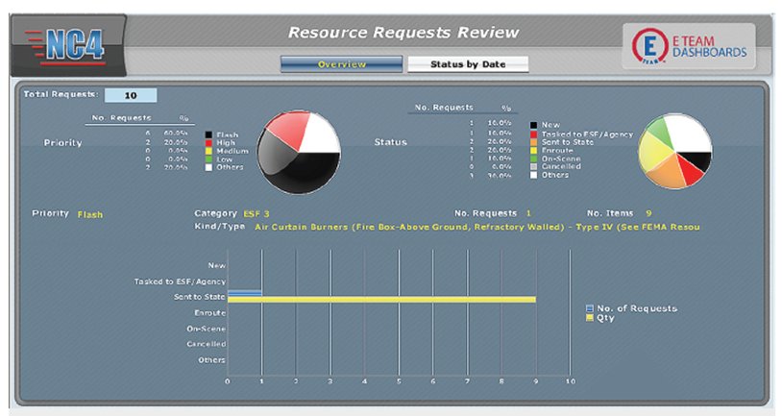Switch to the Overview tab

(341, 64)
